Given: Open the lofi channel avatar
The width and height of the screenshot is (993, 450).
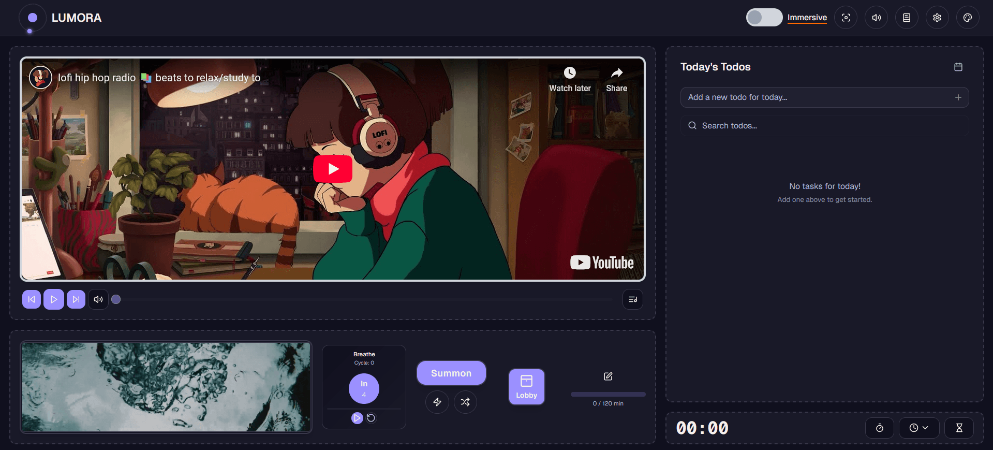Looking at the screenshot, I should [x=40, y=78].
